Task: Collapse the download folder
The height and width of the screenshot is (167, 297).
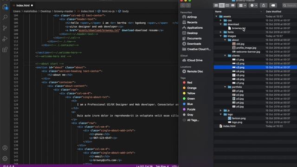Action: tap(221, 24)
